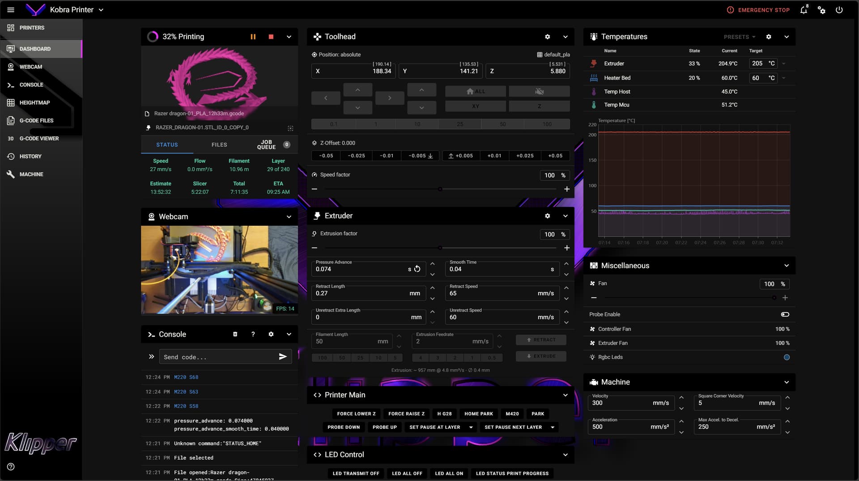
Task: Collapse the Toolhead panel
Action: coord(565,37)
